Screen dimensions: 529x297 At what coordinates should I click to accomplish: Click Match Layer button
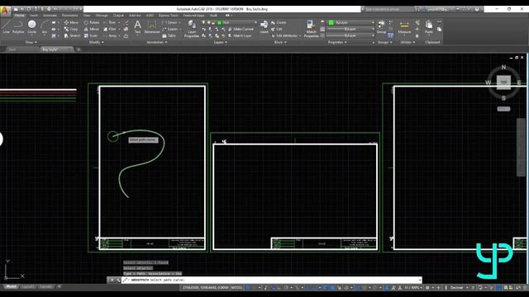coord(240,35)
